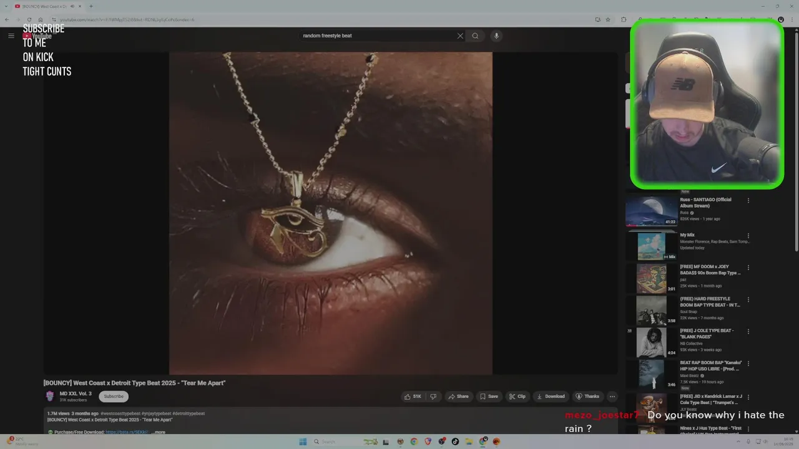Click the #detroittypebeat hashtag
799x449 pixels.
coord(189,413)
